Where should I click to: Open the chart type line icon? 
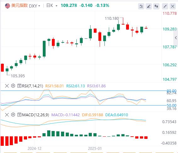(x=141, y=6)
